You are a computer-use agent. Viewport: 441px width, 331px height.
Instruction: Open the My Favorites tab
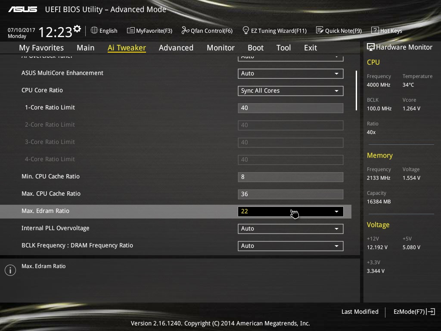click(41, 48)
